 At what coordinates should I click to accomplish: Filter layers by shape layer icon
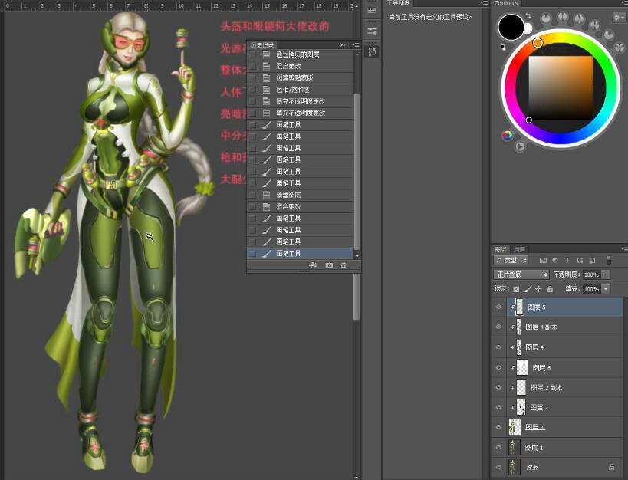[x=580, y=261]
